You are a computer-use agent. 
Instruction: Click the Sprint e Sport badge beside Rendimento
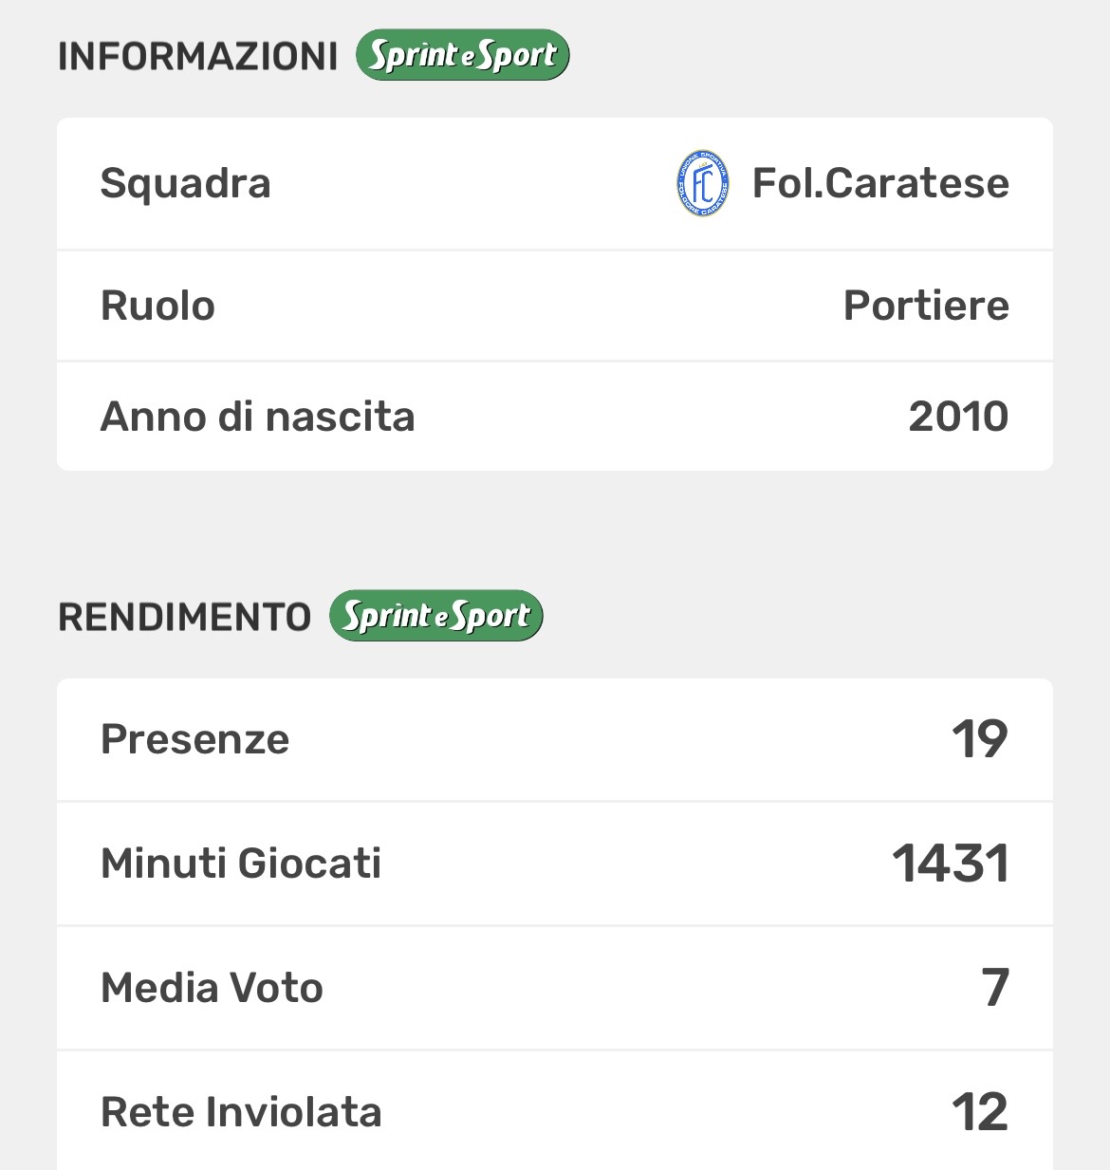click(435, 616)
